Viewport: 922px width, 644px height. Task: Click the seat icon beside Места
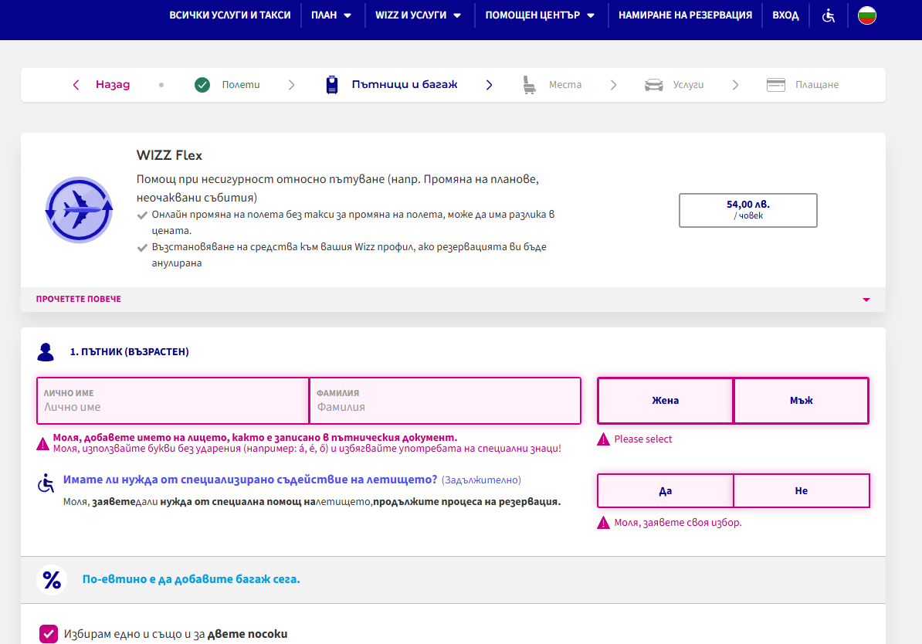tap(529, 85)
